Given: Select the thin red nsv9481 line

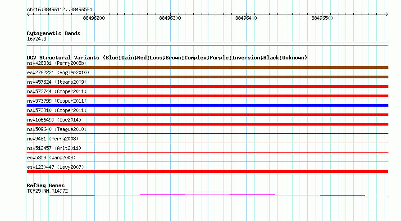Looking at the screenshot, I should click(207, 143).
